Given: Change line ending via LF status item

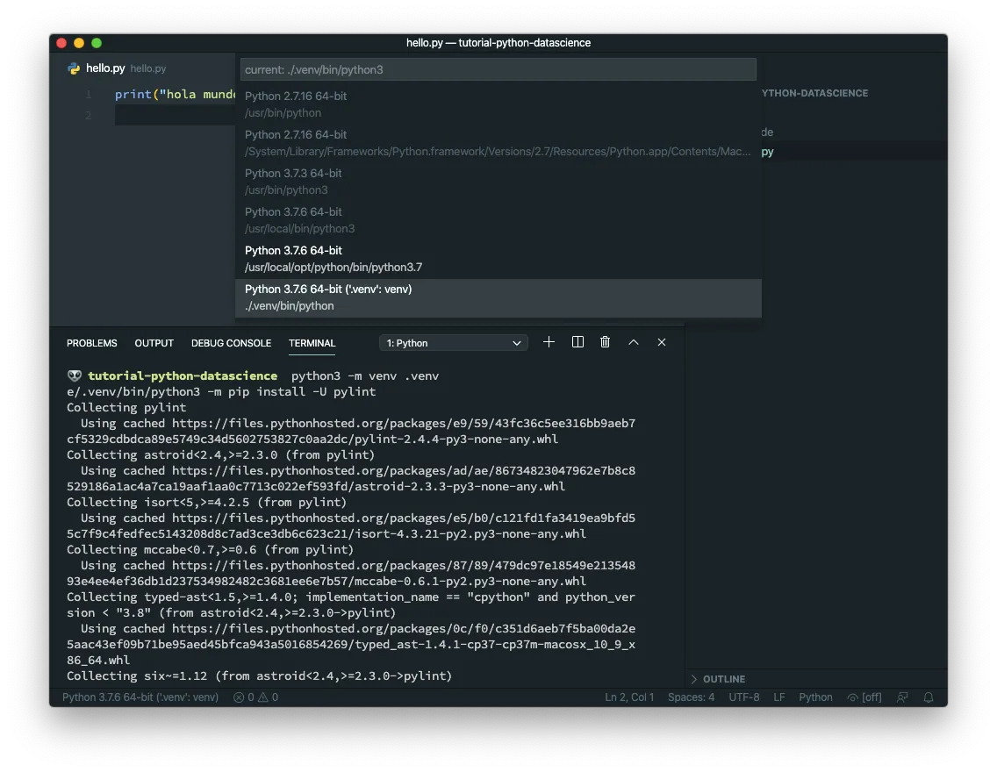Looking at the screenshot, I should pos(779,697).
